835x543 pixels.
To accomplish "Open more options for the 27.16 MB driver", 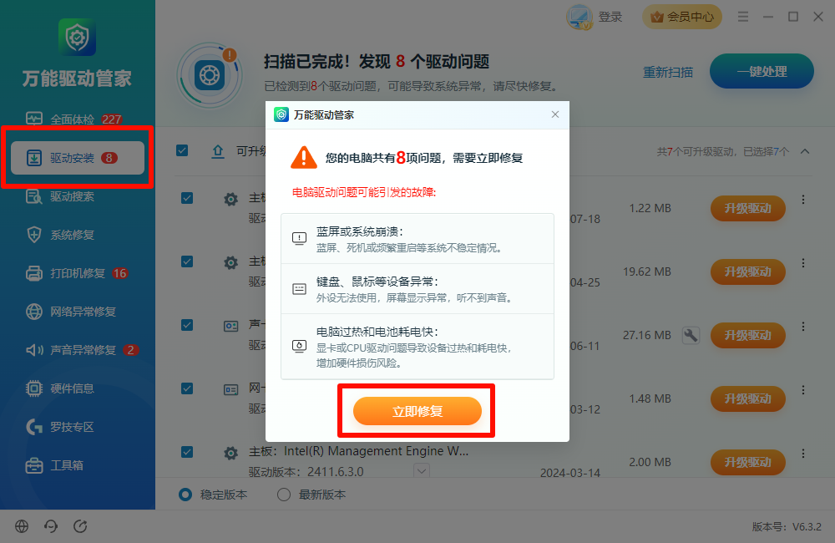I will (803, 326).
